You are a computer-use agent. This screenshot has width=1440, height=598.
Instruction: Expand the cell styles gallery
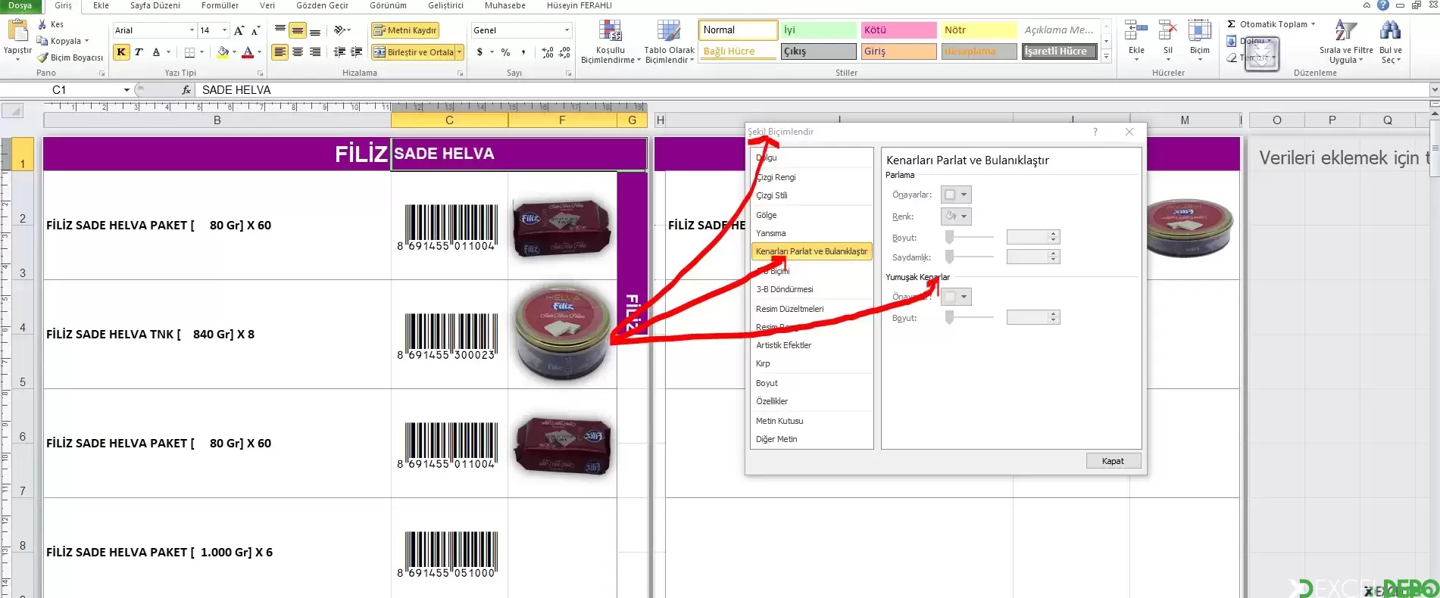1107,56
